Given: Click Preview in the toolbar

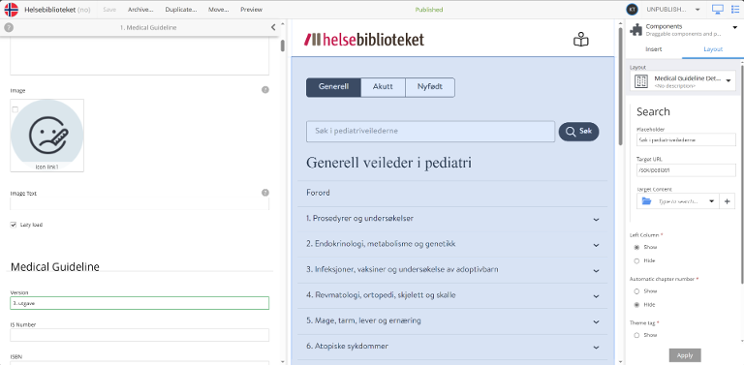Looking at the screenshot, I should pyautogui.click(x=252, y=10).
